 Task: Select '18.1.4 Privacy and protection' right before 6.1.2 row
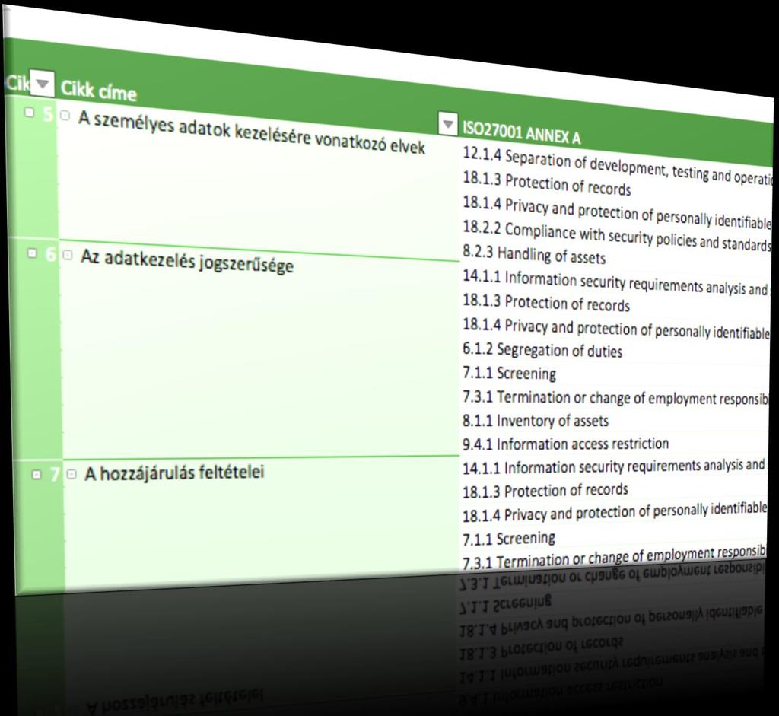coord(616,328)
